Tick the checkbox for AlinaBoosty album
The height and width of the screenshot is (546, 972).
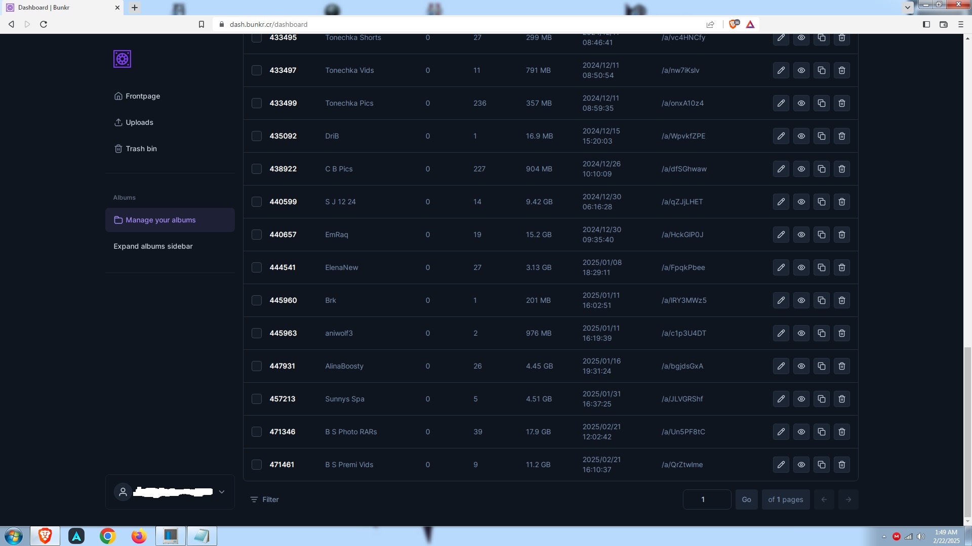[x=257, y=366]
